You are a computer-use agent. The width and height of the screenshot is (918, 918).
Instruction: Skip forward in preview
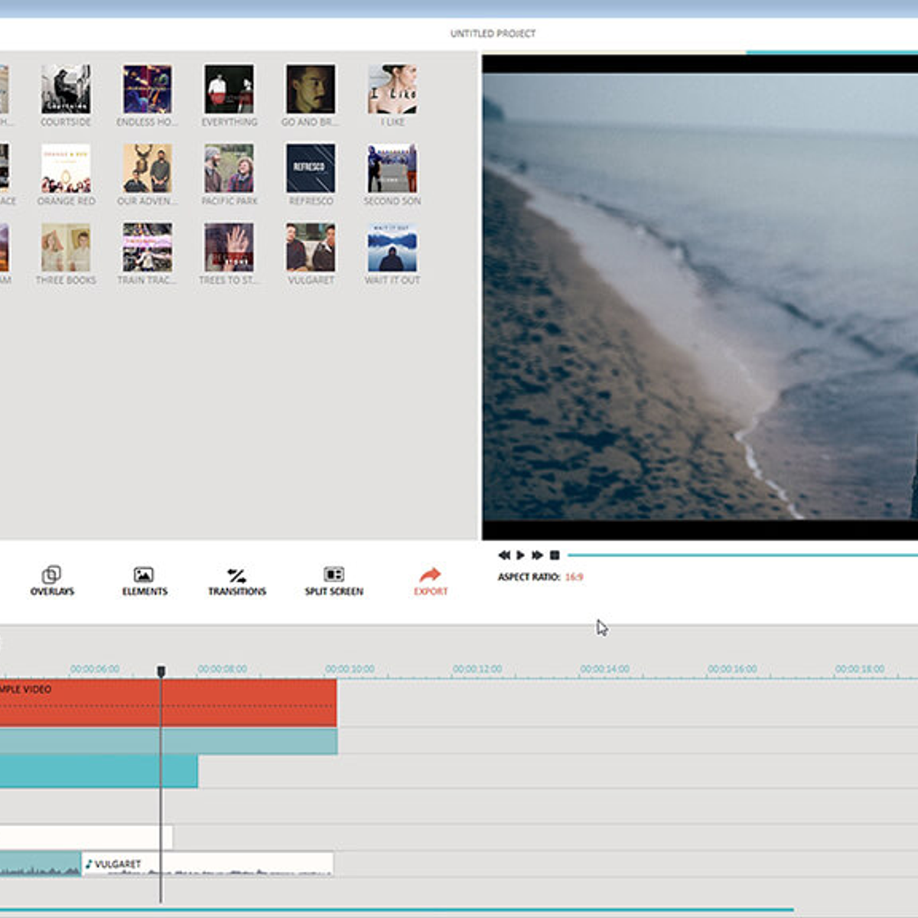click(537, 555)
